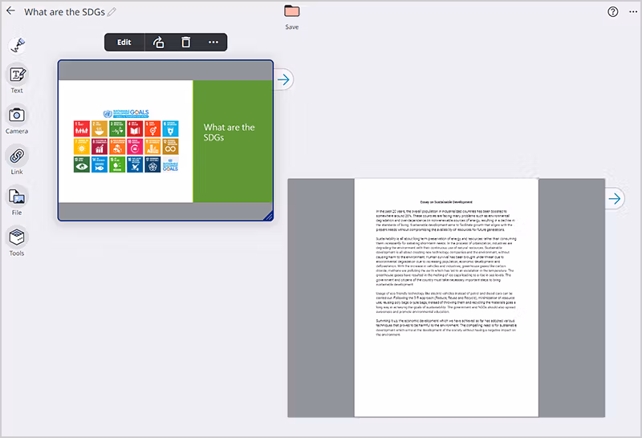Open the top-right three-dot menu
Image resolution: width=642 pixels, height=438 pixels.
tap(632, 11)
